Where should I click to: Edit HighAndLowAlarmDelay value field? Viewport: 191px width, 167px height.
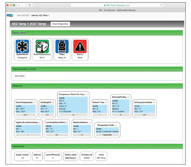point(28,135)
